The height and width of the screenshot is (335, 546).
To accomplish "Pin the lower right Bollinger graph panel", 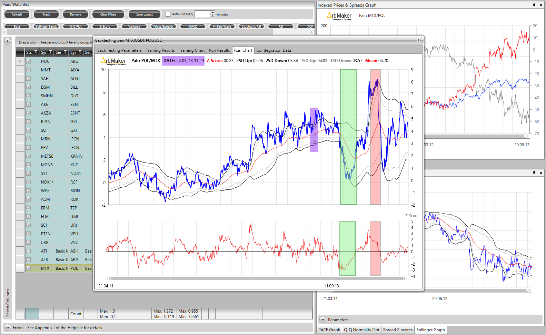I will coord(534,173).
